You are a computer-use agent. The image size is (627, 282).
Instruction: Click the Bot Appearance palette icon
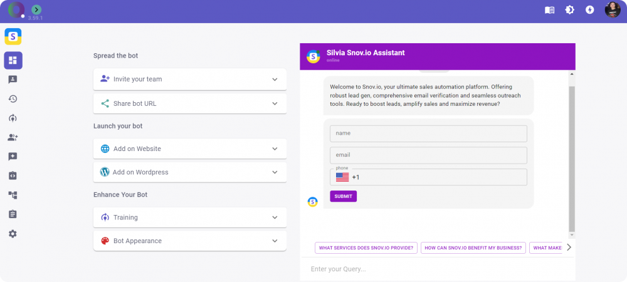click(105, 241)
